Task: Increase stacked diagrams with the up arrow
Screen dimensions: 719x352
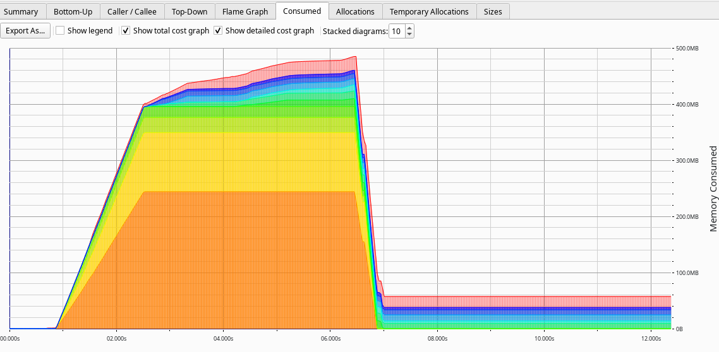Action: 409,28
